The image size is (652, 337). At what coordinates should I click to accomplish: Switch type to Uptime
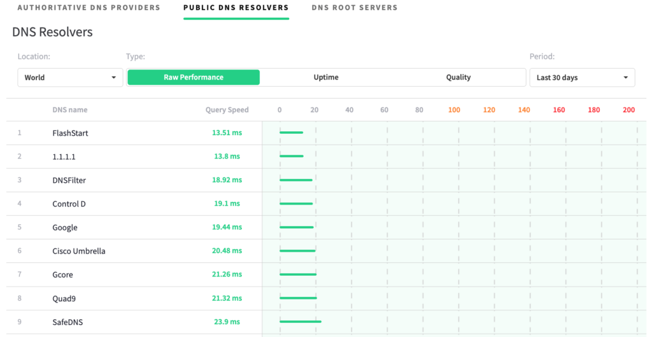click(x=326, y=77)
